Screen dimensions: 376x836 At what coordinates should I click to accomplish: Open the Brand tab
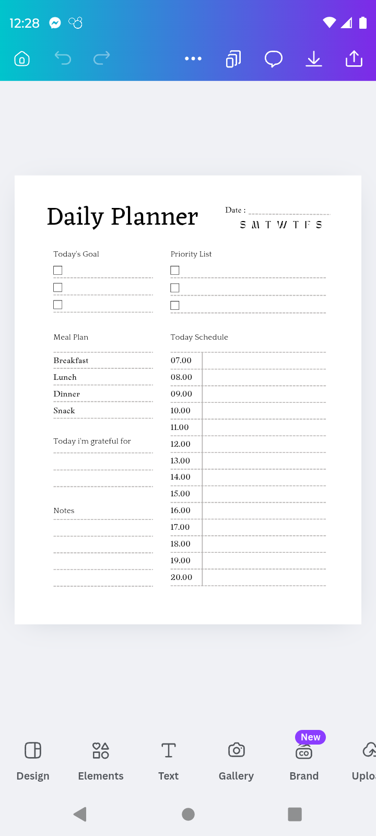(304, 760)
